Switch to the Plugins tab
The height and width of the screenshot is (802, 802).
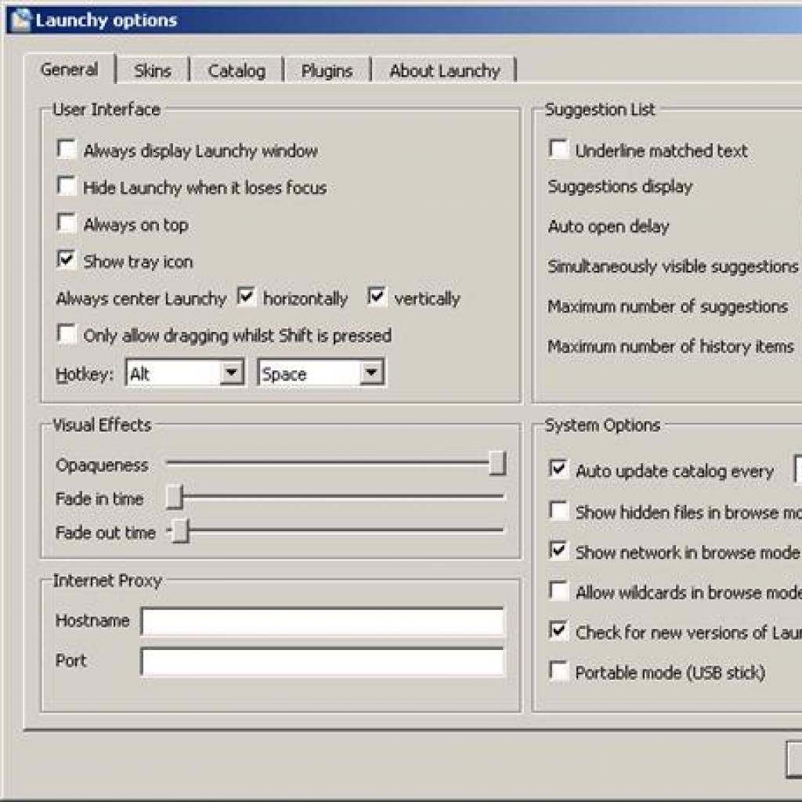point(327,70)
